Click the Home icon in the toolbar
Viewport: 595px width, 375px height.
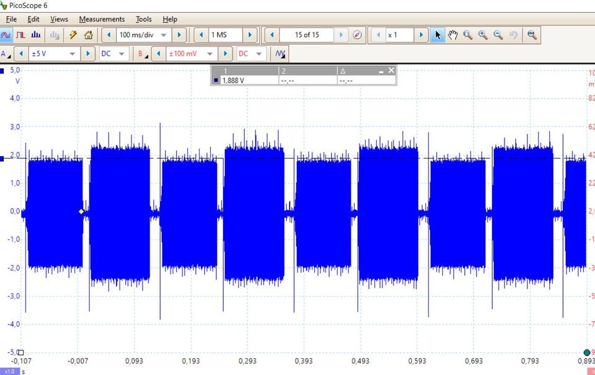tap(88, 35)
